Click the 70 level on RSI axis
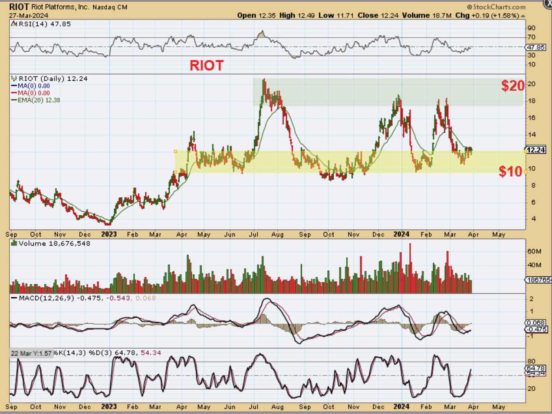 pos(531,37)
